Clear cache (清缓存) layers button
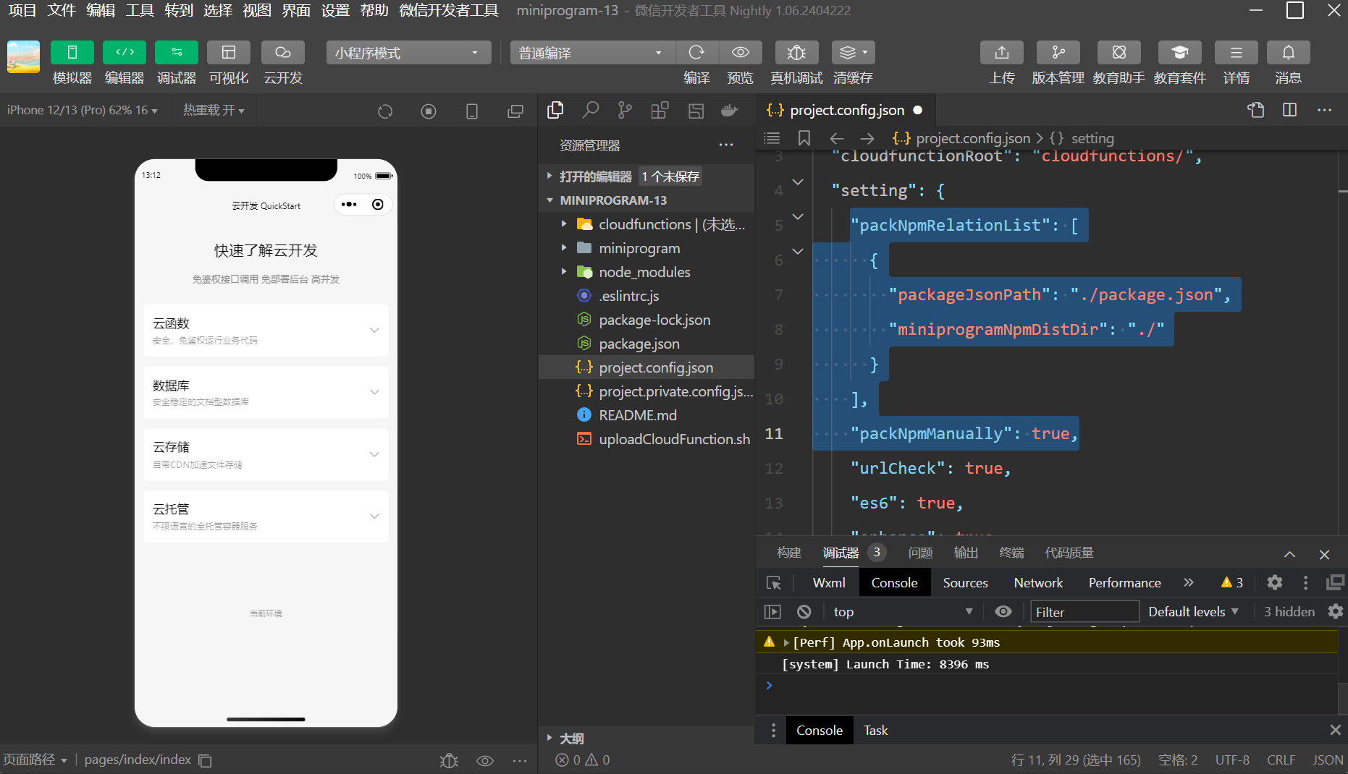The width and height of the screenshot is (1348, 774). pyautogui.click(x=853, y=53)
